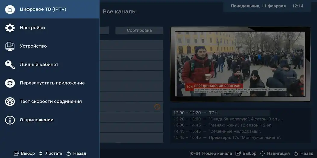
Task: Click the Личный кабинет key icon
Action: pyautogui.click(x=10, y=65)
